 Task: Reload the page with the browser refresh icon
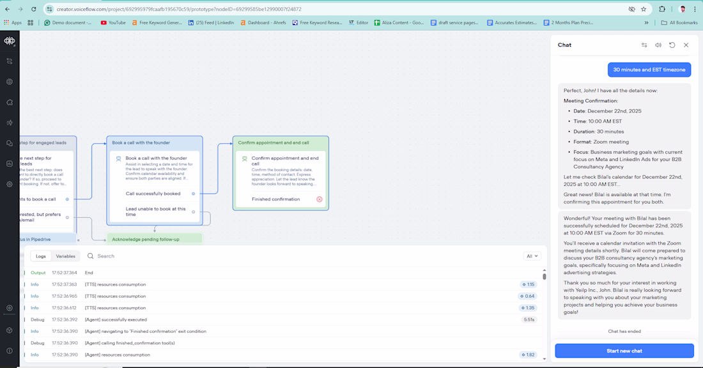pyautogui.click(x=34, y=9)
